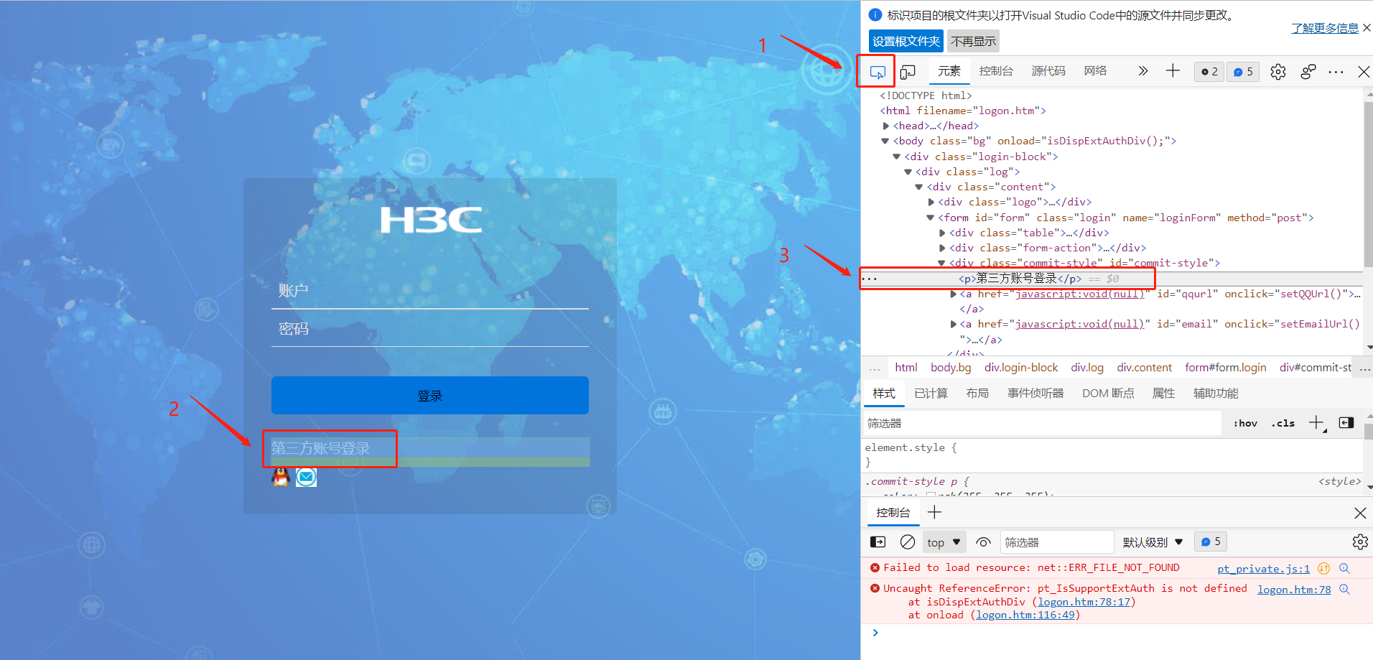Switch to the 源代码 tab
1373x660 pixels.
(1048, 71)
